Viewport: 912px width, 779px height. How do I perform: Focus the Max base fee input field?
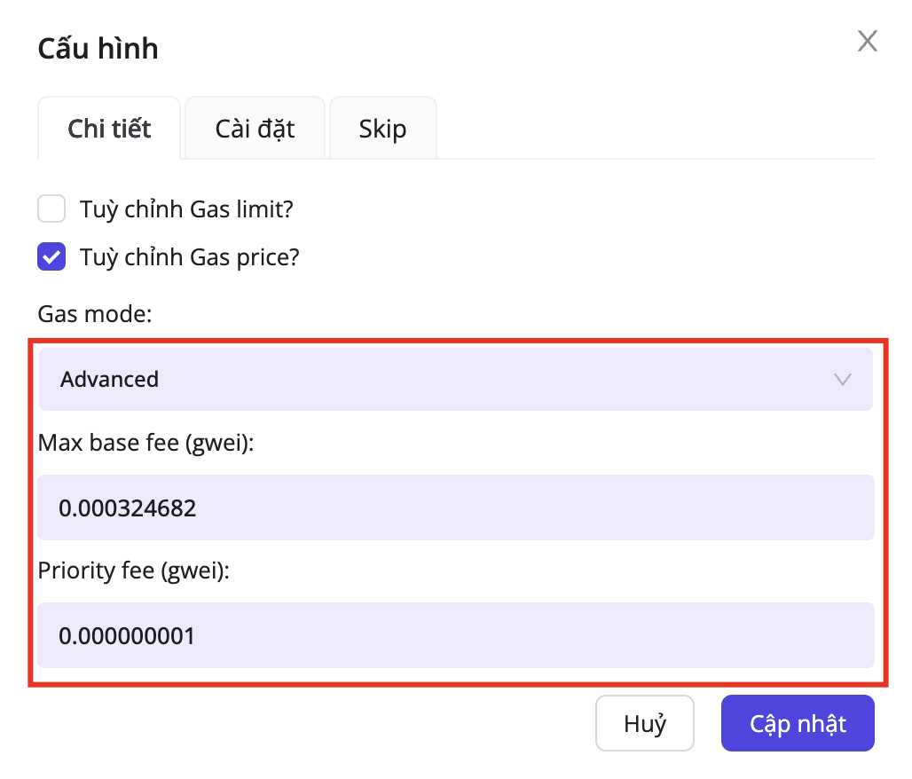pyautogui.click(x=455, y=508)
